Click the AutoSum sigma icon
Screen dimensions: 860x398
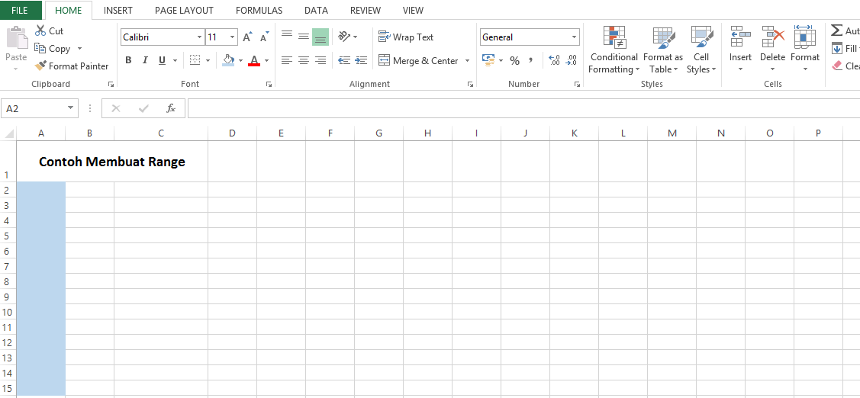[x=837, y=30]
